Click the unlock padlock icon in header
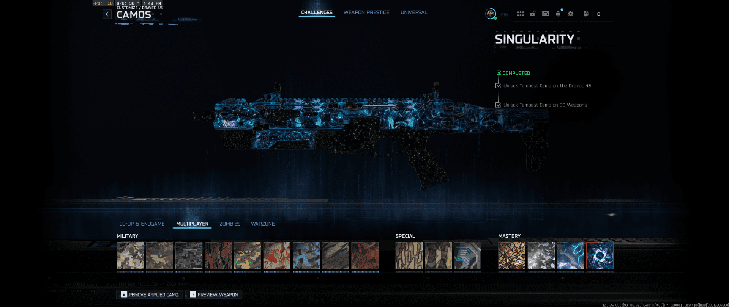Image resolution: width=729 pixels, height=307 pixels. pos(533,14)
